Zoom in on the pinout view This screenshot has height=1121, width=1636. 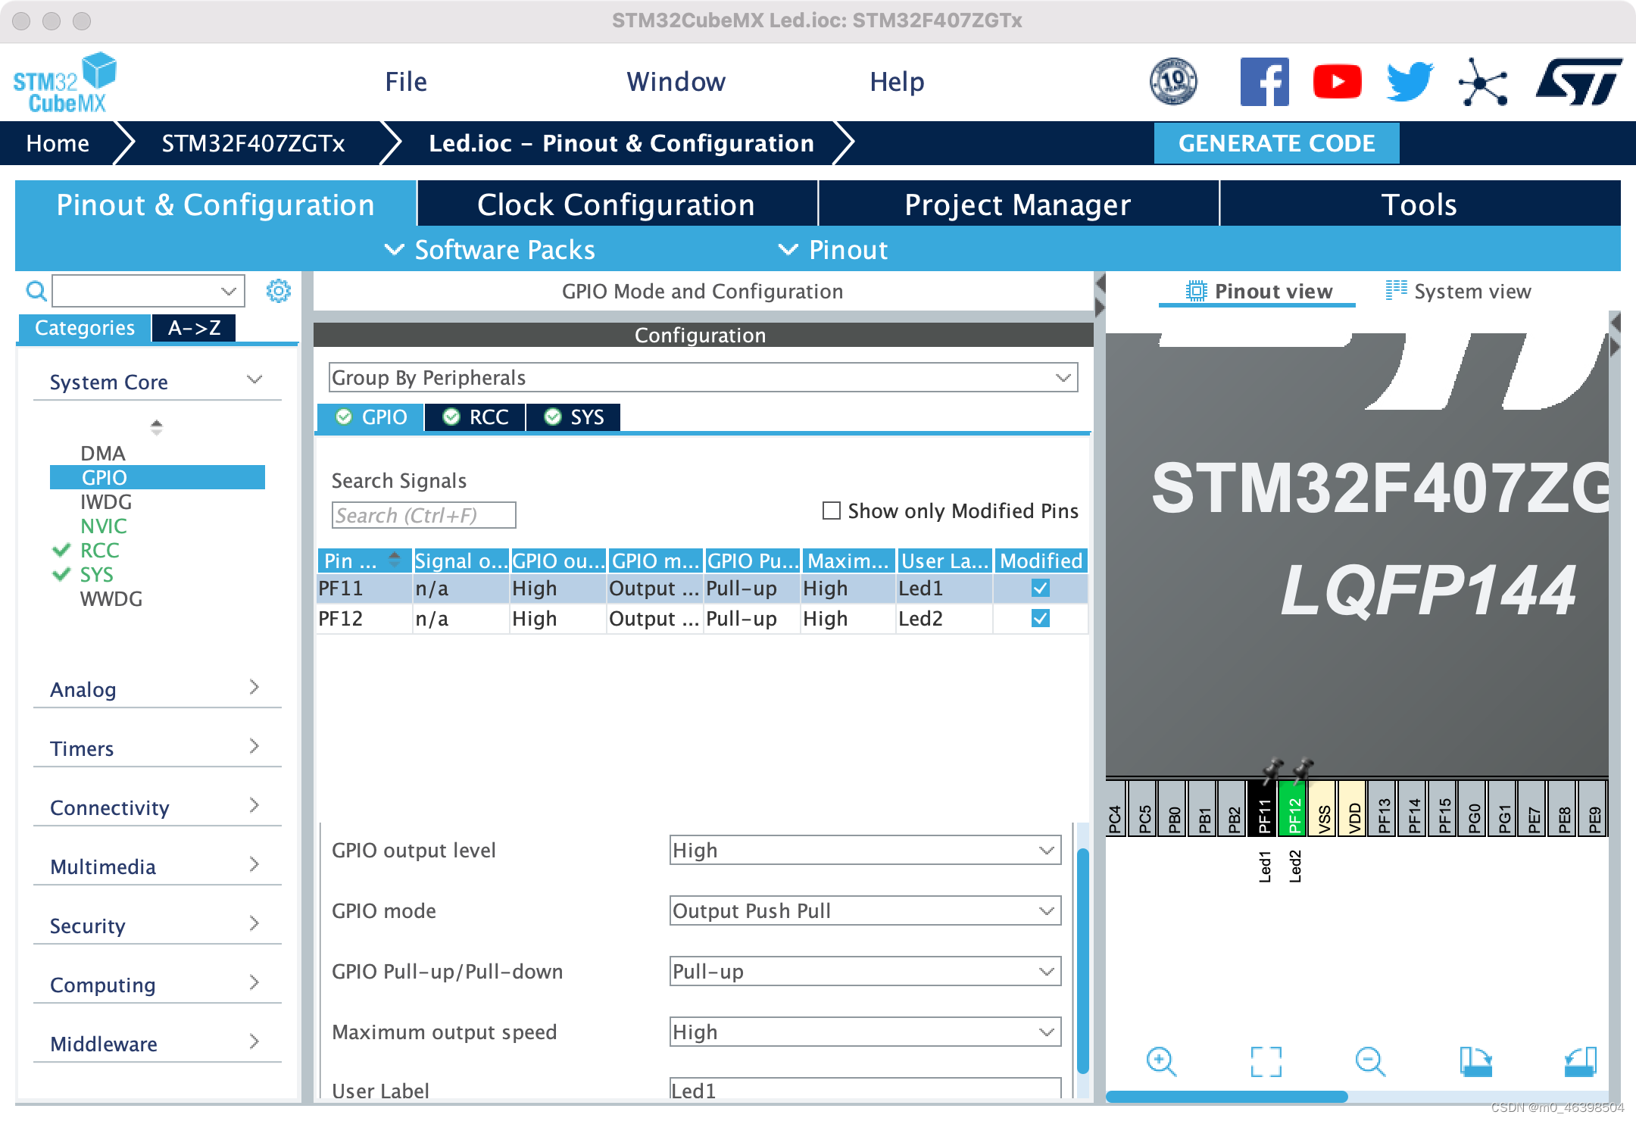pos(1160,1062)
